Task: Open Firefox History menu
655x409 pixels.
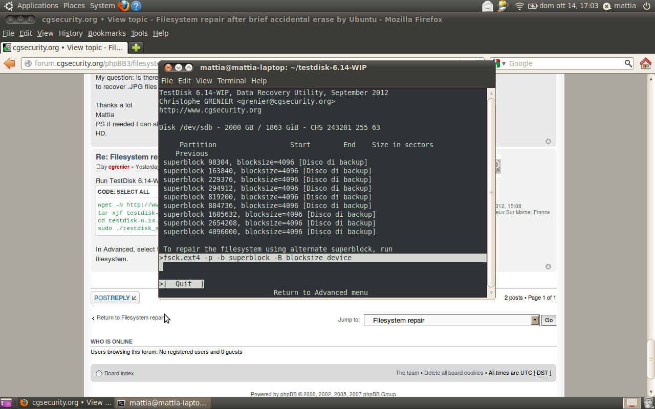Action: (x=71, y=33)
